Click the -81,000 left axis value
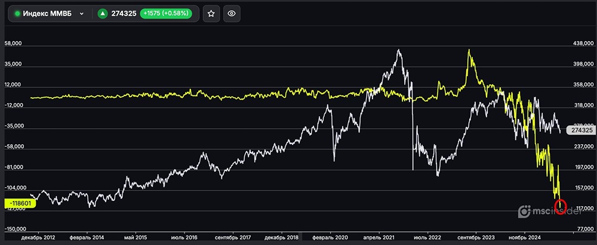This screenshot has width=597, height=245. pyautogui.click(x=14, y=168)
